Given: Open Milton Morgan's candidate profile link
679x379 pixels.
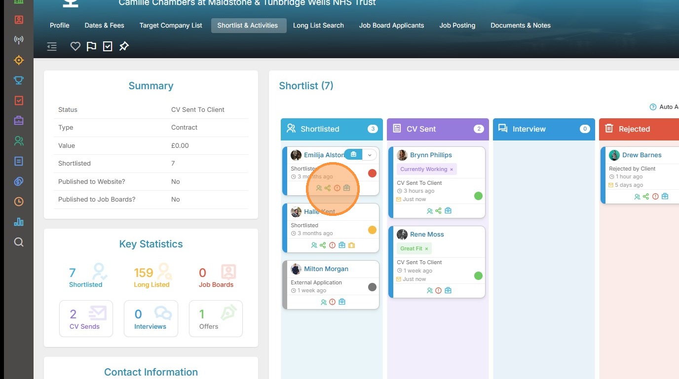Looking at the screenshot, I should [326, 269].
